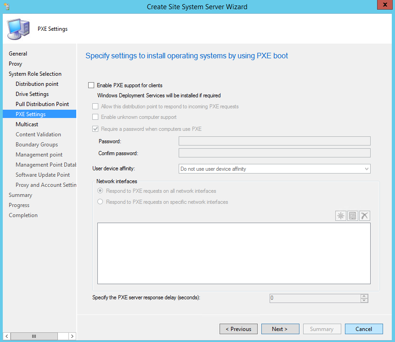Viewport: 395px width, 342px height.
Task: Go to Proxy step in sidebar
Action: 15,64
